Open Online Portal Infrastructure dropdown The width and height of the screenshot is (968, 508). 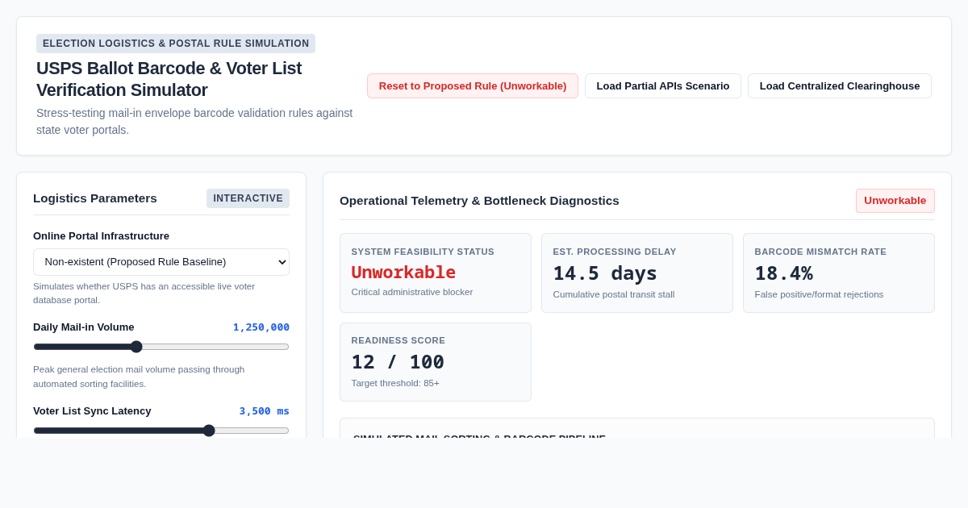tap(161, 262)
